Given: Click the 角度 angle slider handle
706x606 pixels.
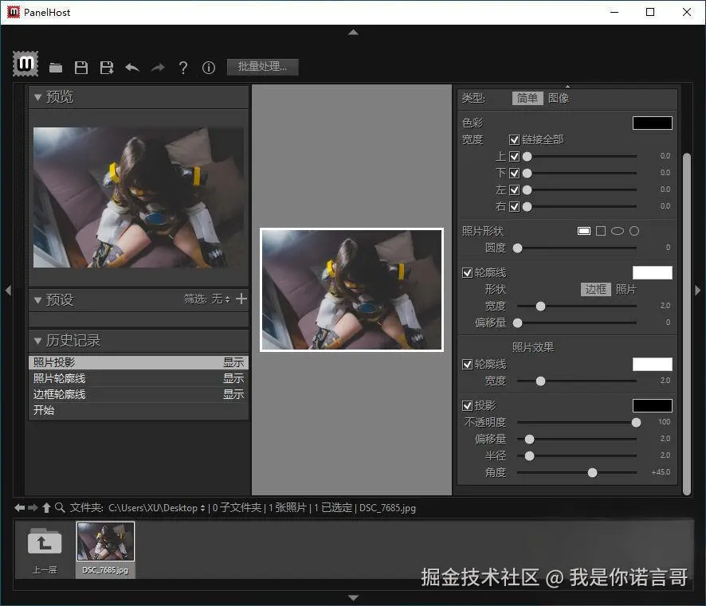Looking at the screenshot, I should [x=593, y=472].
